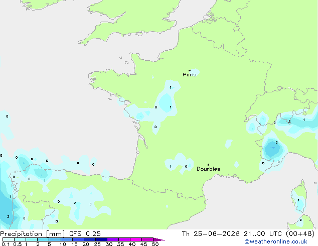Click the '(00+48)' forecast offset text
The image size is (318, 246).
[x=300, y=234]
